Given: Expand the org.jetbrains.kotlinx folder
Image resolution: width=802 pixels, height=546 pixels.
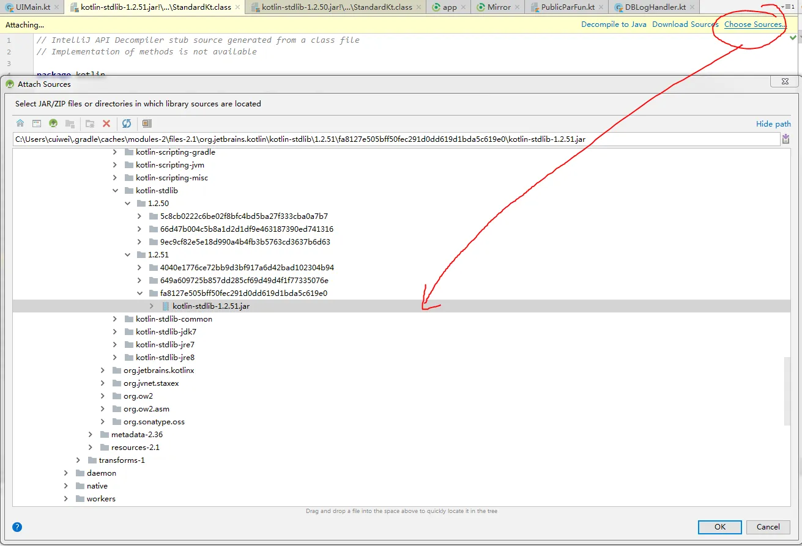Looking at the screenshot, I should click(x=103, y=370).
